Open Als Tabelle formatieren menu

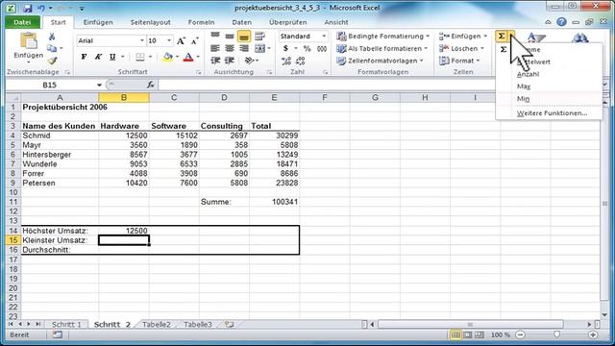pyautogui.click(x=381, y=49)
